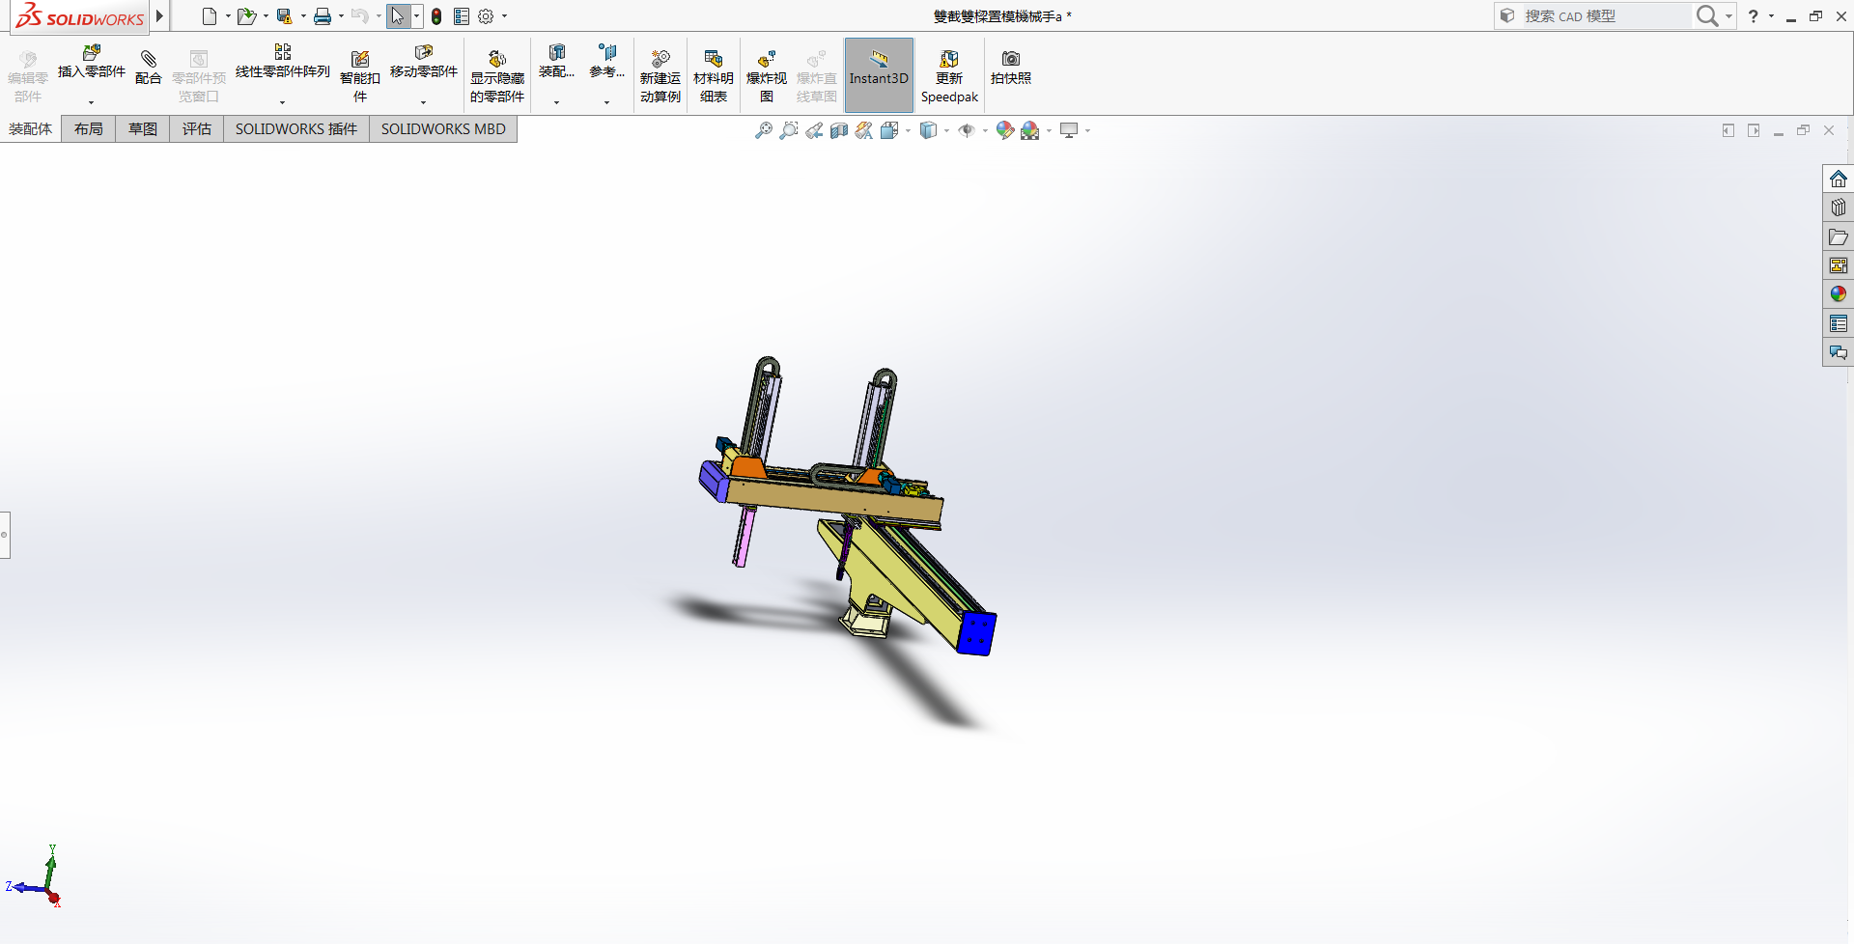Click the Open file icon
The height and width of the screenshot is (944, 1854).
[246, 16]
